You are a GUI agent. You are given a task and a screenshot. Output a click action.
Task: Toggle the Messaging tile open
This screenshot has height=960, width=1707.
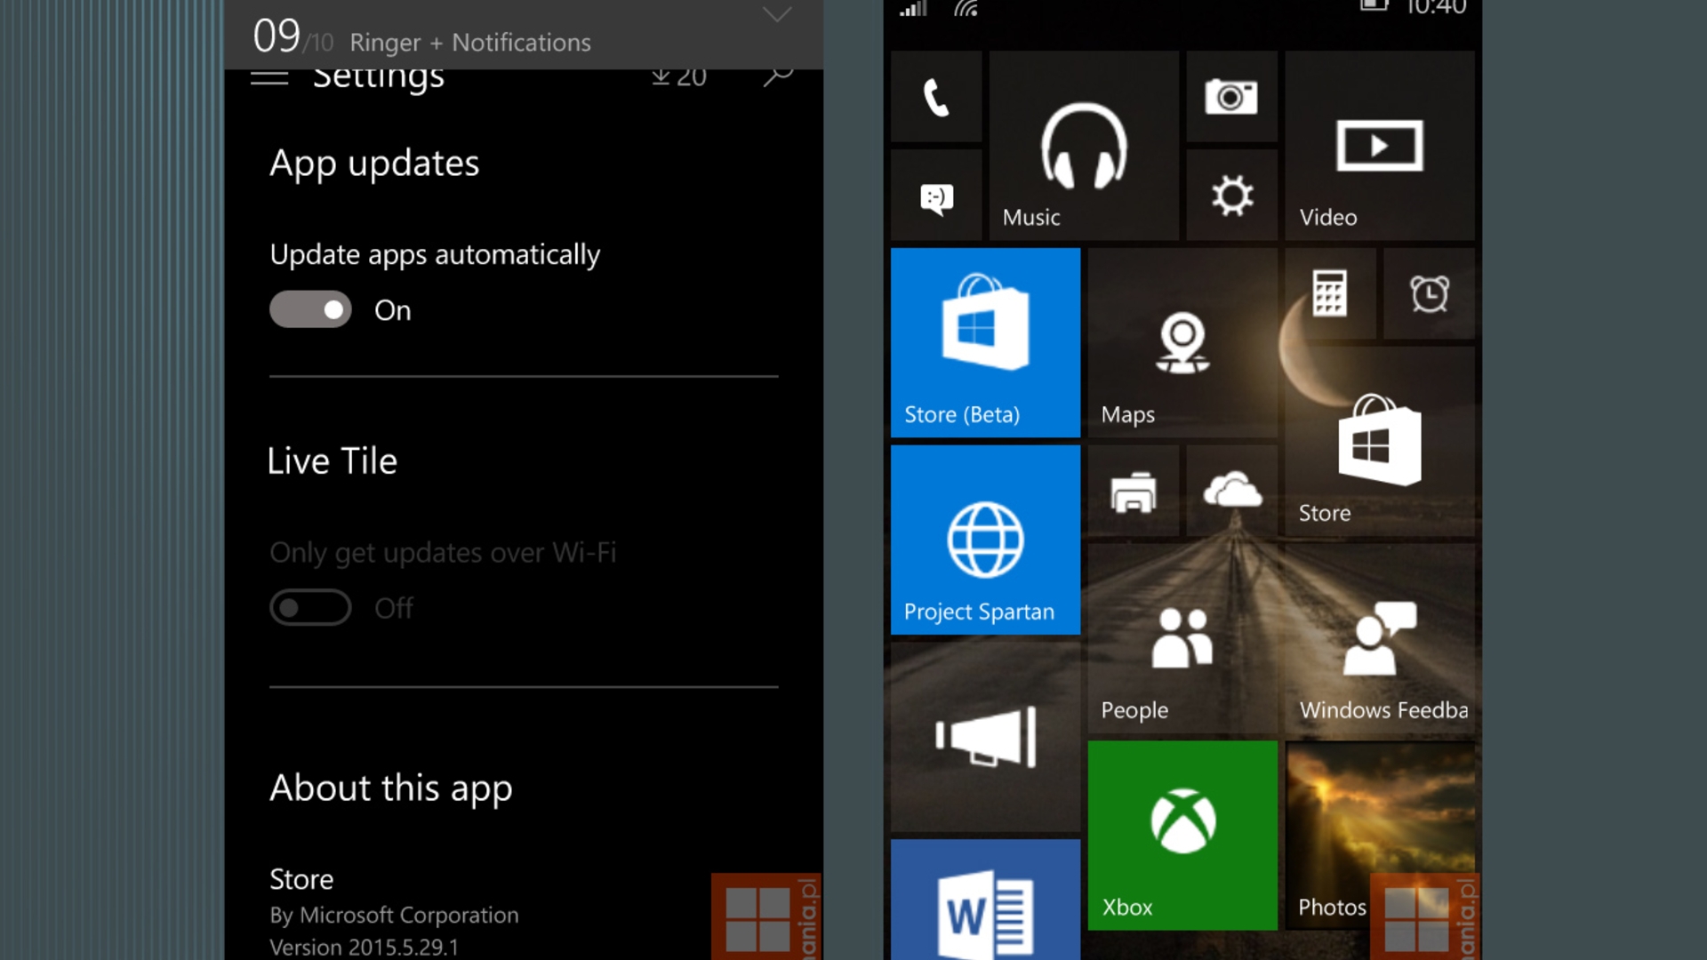pos(935,194)
